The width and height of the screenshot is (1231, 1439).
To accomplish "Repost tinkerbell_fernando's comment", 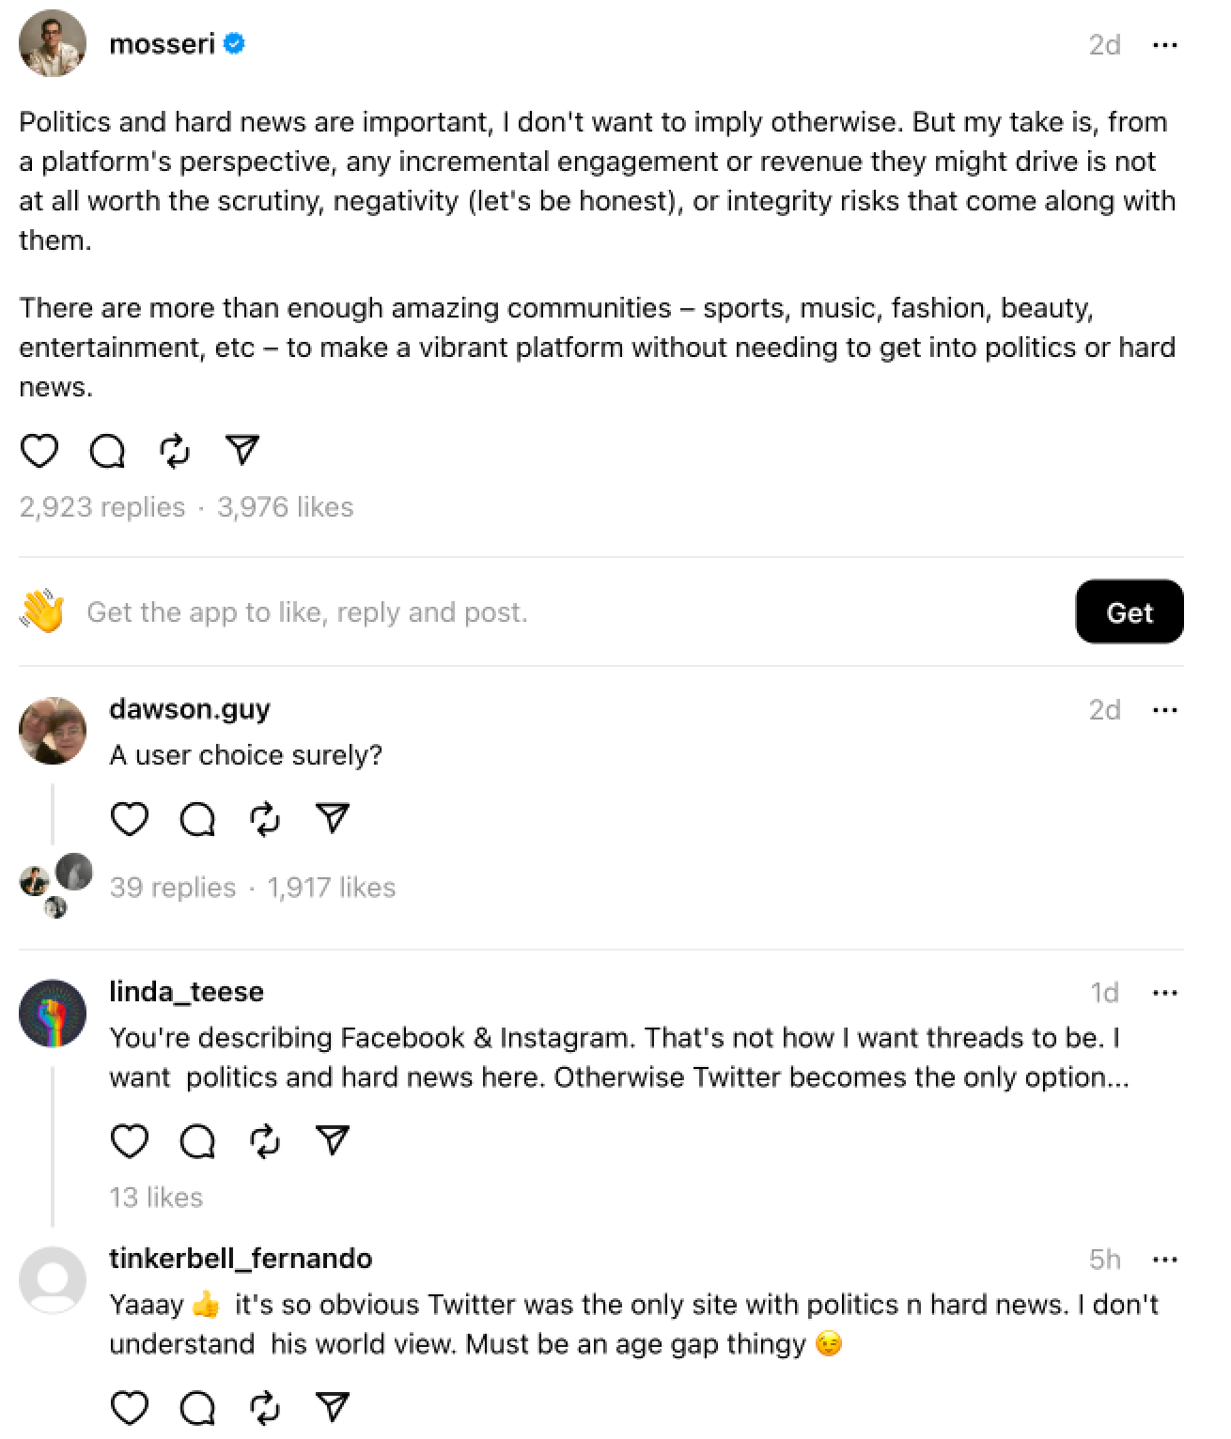I will click(x=265, y=1408).
